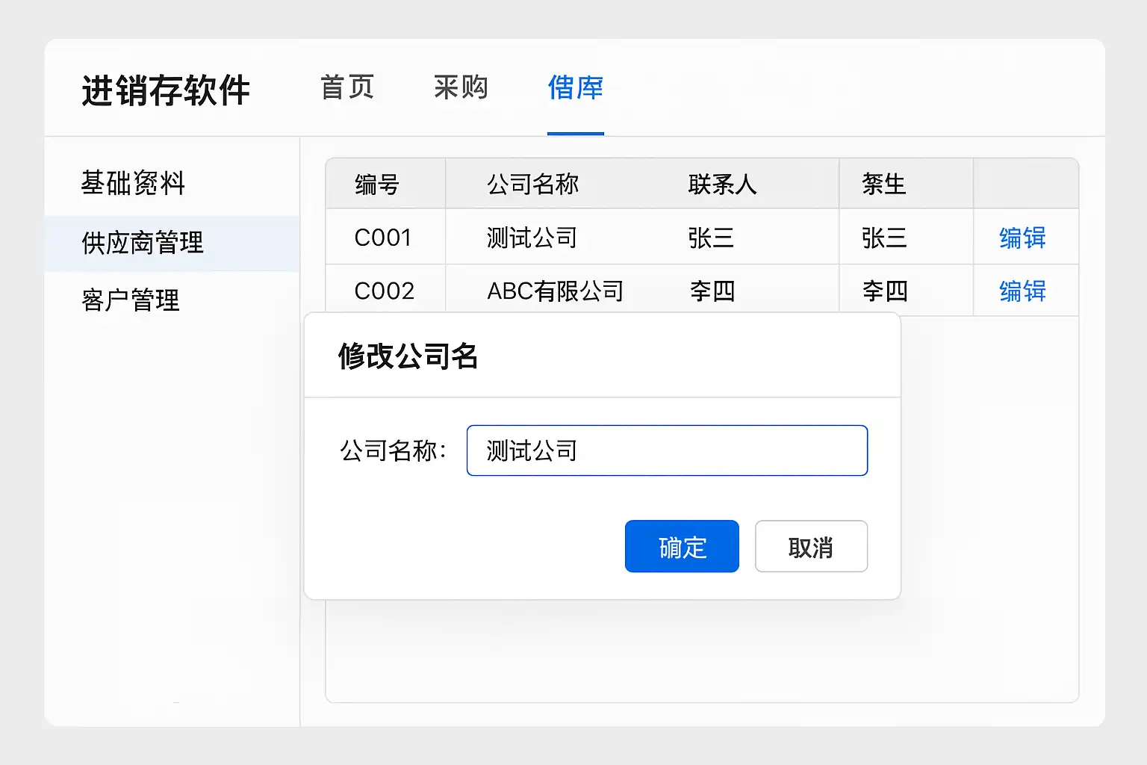Open the 首页 tab
Image resolution: width=1147 pixels, height=765 pixels.
pyautogui.click(x=347, y=88)
